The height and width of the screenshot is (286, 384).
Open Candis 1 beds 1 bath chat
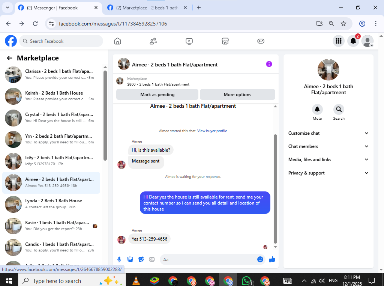[51, 247]
